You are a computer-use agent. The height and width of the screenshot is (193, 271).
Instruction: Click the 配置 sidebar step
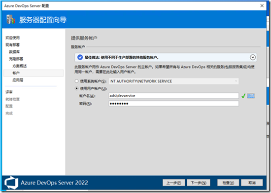tap(9, 106)
